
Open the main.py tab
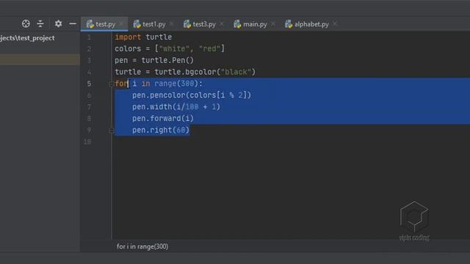(255, 24)
